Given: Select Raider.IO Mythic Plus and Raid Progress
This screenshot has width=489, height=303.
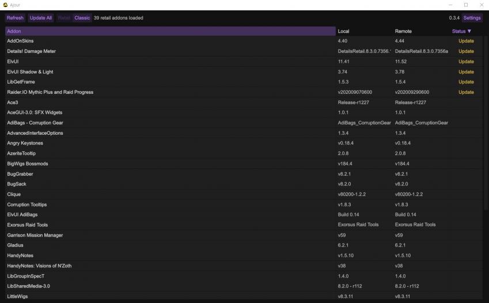Looking at the screenshot, I should (50, 92).
